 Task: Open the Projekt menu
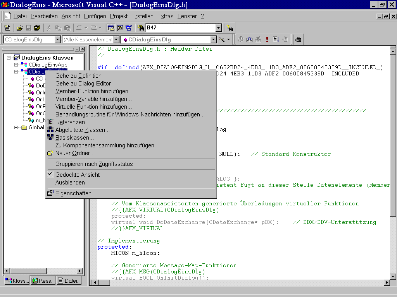tap(119, 16)
